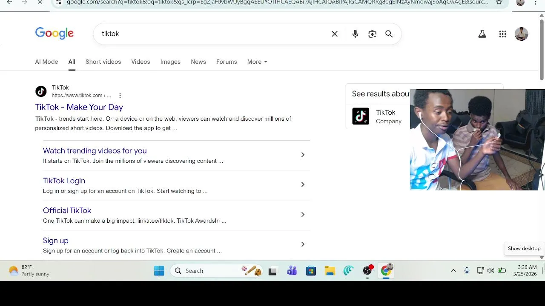Open OBS Studio from taskbar

pyautogui.click(x=368, y=271)
